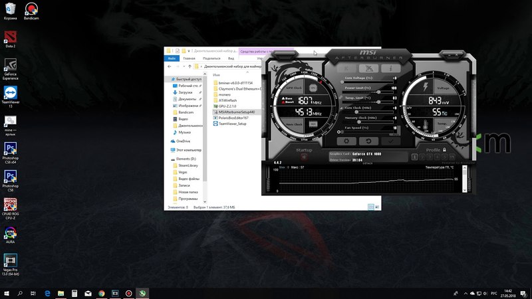Select profile slot 3 in Afterburner
Image resolution: width=532 pixels, height=299 pixels.
pos(430,157)
